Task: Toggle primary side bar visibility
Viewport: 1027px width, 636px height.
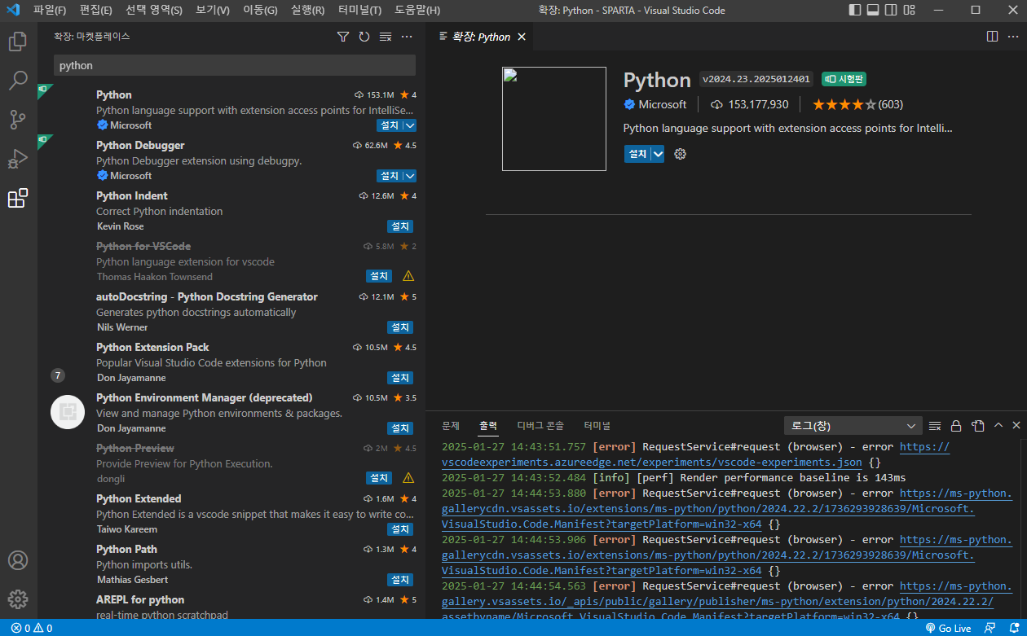Action: pos(855,10)
